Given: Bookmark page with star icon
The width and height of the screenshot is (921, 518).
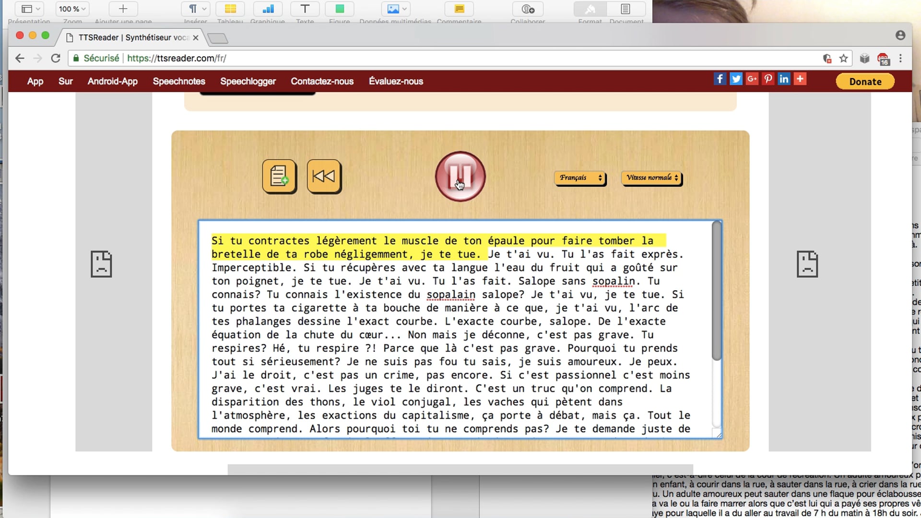Looking at the screenshot, I should point(843,59).
